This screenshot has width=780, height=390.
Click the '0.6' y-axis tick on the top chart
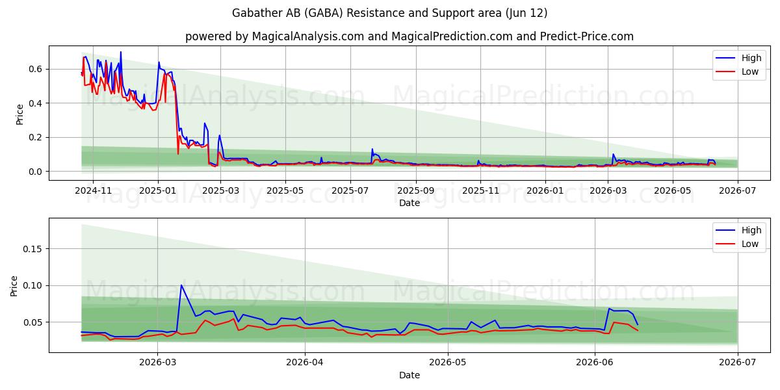click(x=36, y=69)
